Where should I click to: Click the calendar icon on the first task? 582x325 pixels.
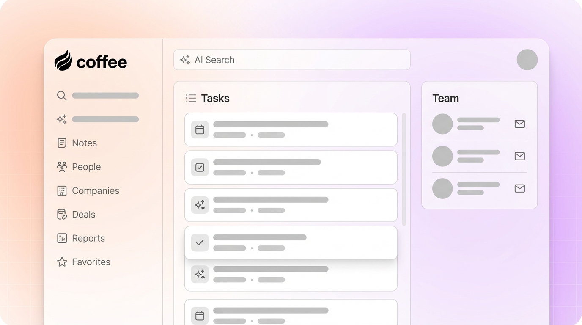click(200, 129)
